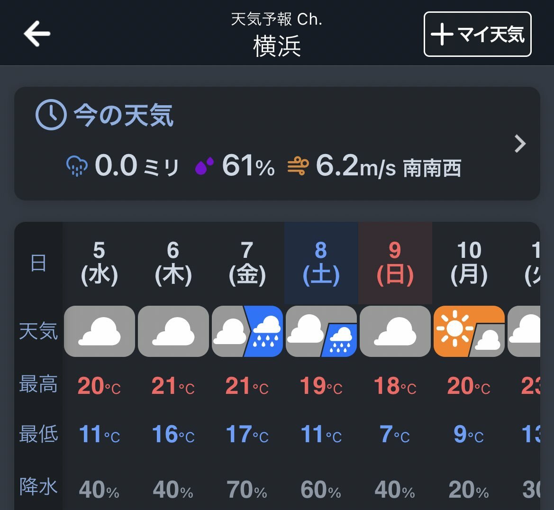Select the 9 (日) date column header
The width and height of the screenshot is (554, 510).
point(395,263)
